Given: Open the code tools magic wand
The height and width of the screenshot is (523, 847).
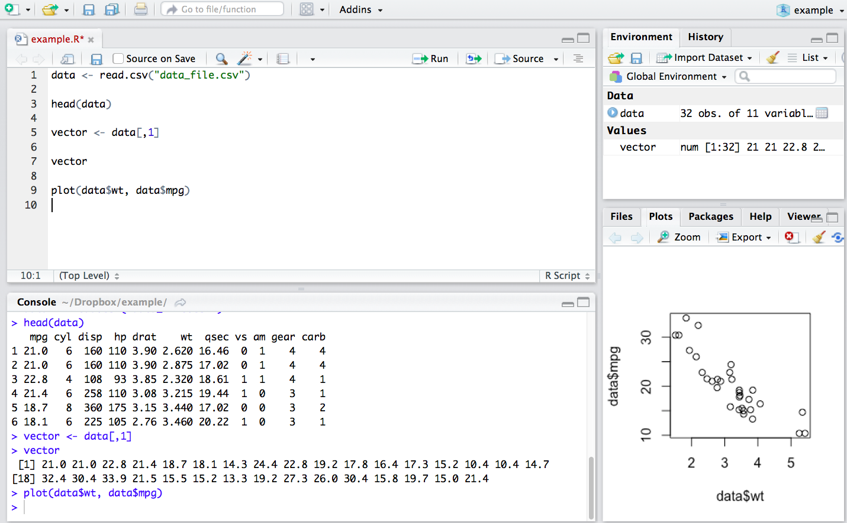Looking at the screenshot, I should (x=244, y=59).
